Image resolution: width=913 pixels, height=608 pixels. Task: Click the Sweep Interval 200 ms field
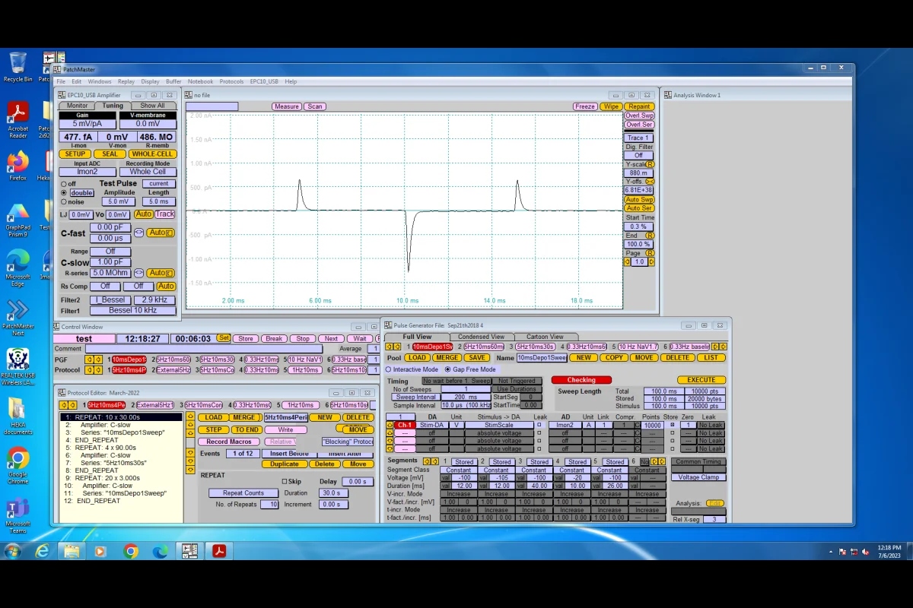point(466,397)
